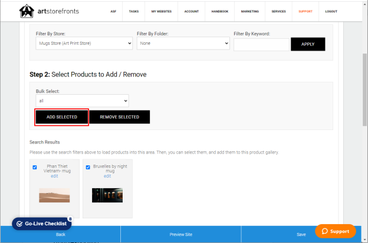Open the ASF menu item
This screenshot has height=243, width=368.
113,11
